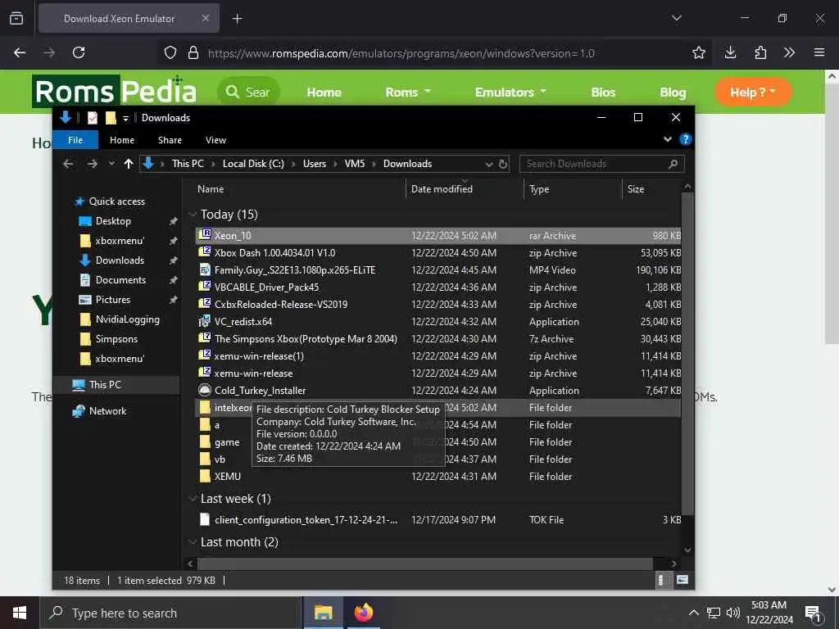
Task: Sort by Name column header
Action: coord(211,189)
